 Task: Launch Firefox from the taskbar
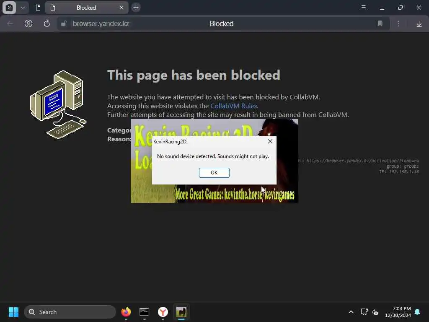click(126, 312)
